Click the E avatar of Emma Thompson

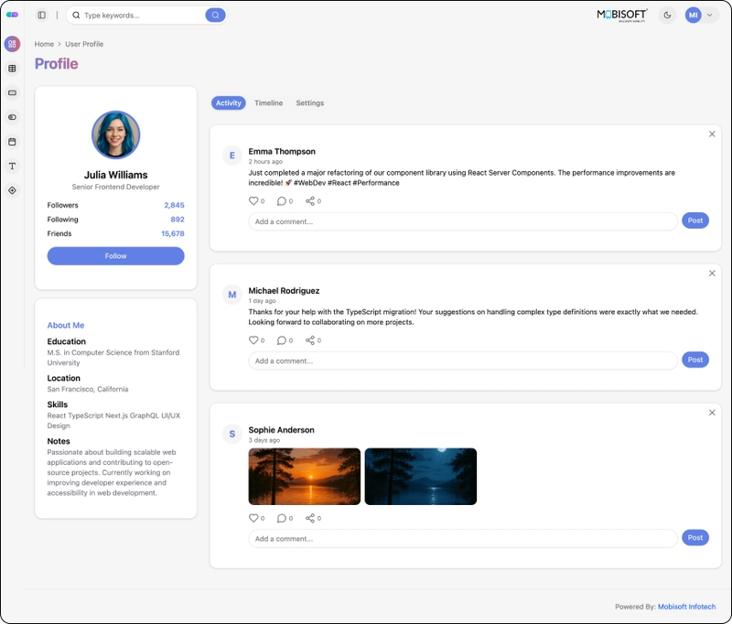(x=232, y=156)
